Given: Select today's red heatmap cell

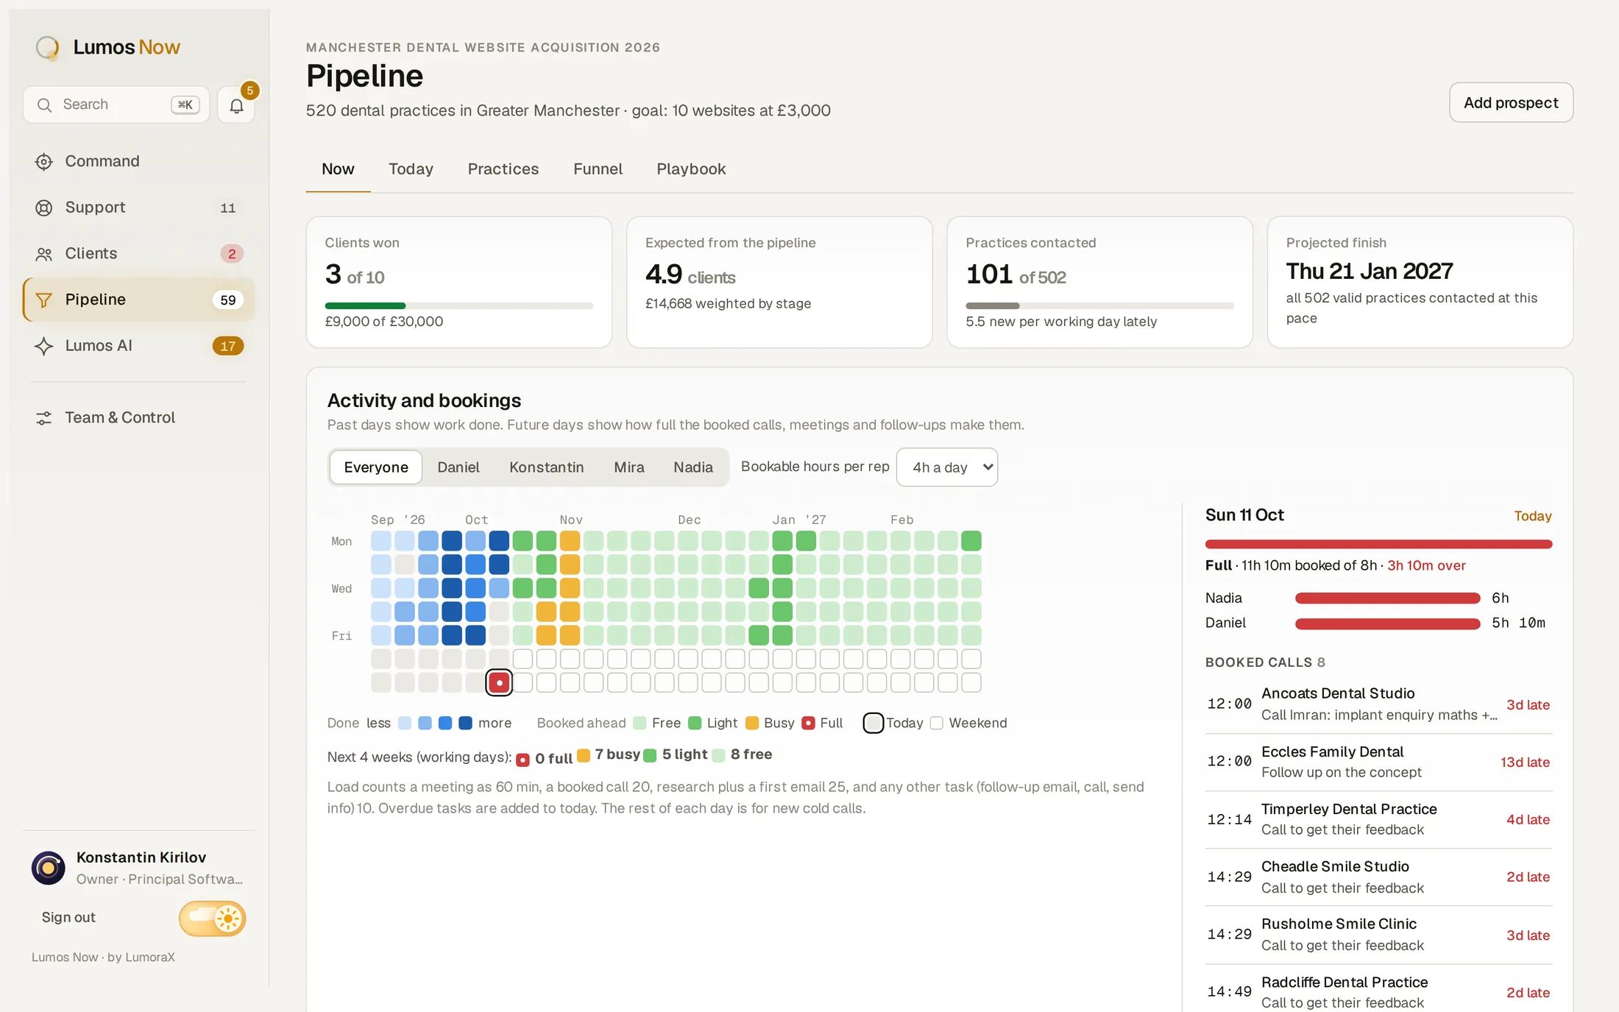Looking at the screenshot, I should pyautogui.click(x=499, y=682).
